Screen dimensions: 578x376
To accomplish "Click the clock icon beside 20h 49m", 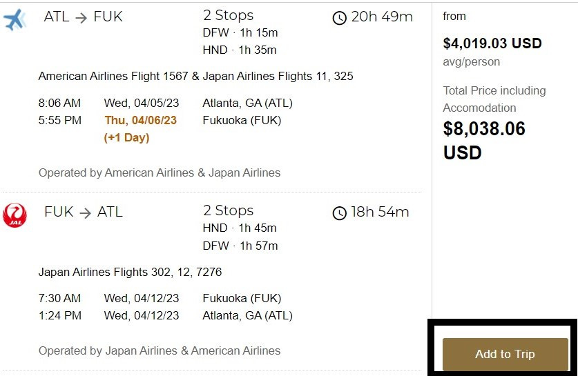I will point(339,18).
